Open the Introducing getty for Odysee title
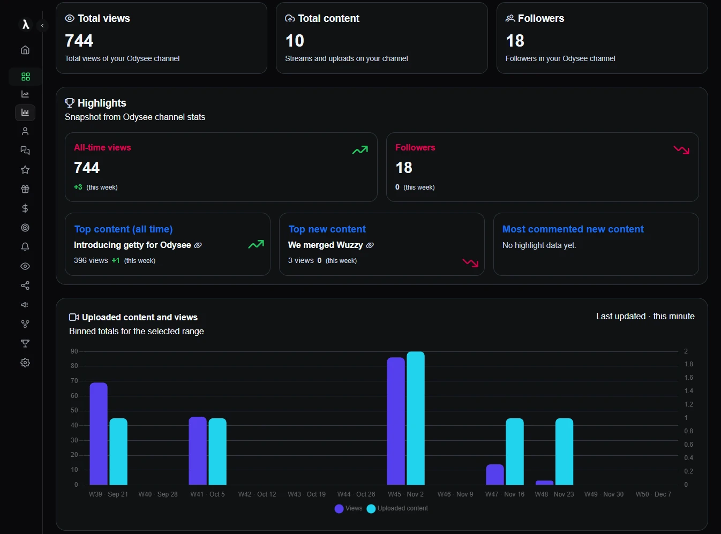 click(132, 245)
